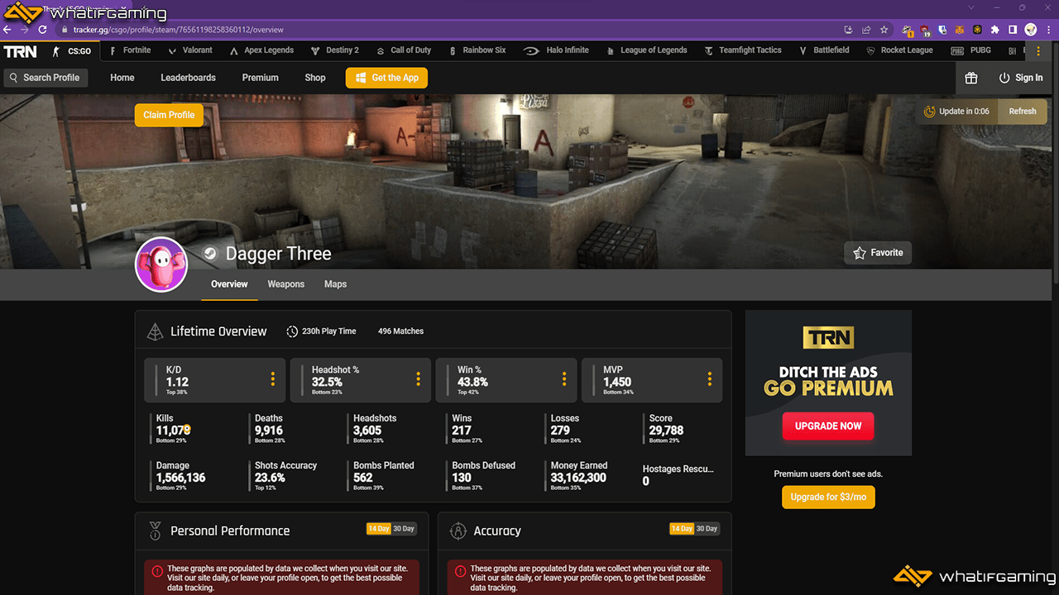Open Win % stat options menu

pyautogui.click(x=563, y=379)
